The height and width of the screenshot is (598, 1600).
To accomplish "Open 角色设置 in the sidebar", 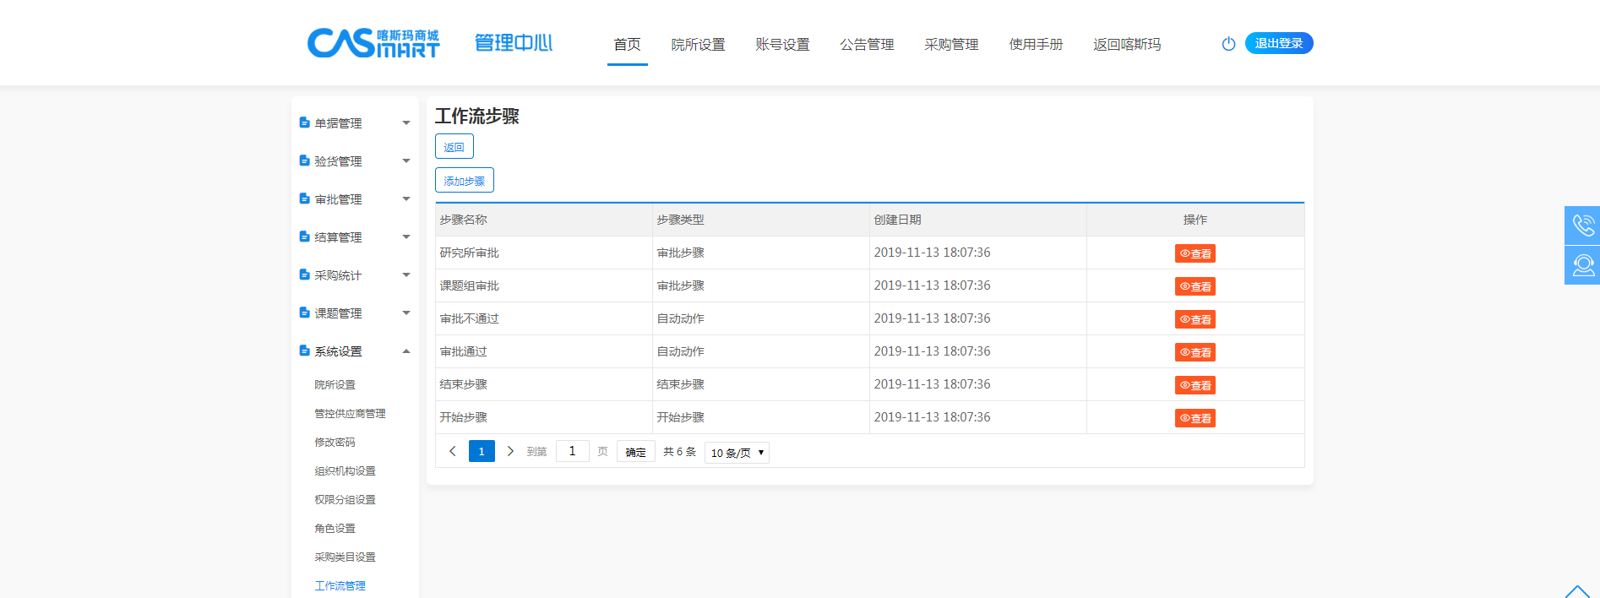I will (335, 529).
